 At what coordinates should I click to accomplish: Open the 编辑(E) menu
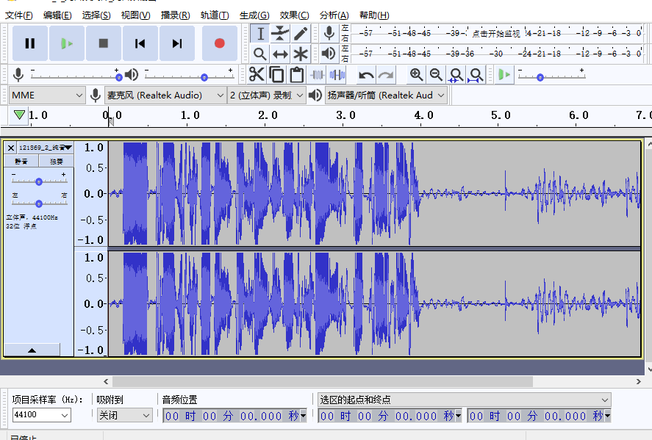click(x=57, y=15)
